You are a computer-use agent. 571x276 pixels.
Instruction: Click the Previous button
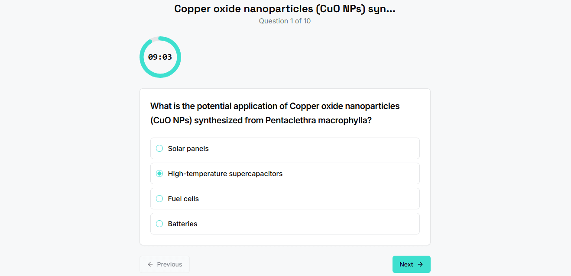(165, 264)
